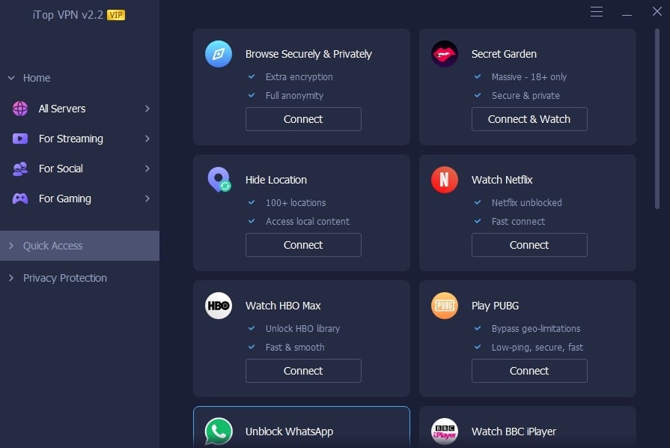Expand For Streaming arrow

click(x=147, y=139)
